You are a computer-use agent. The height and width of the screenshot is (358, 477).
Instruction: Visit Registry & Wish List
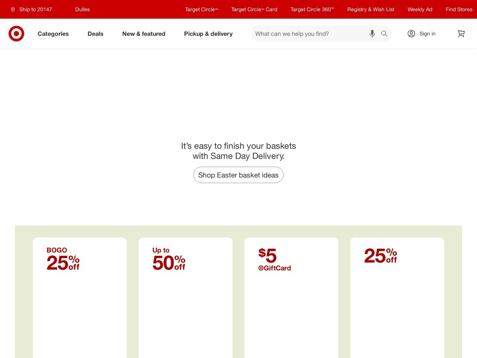[371, 9]
